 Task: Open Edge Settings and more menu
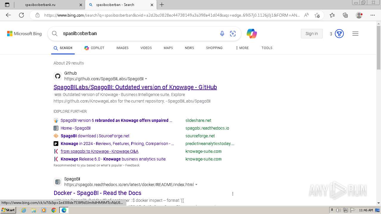(x=373, y=15)
